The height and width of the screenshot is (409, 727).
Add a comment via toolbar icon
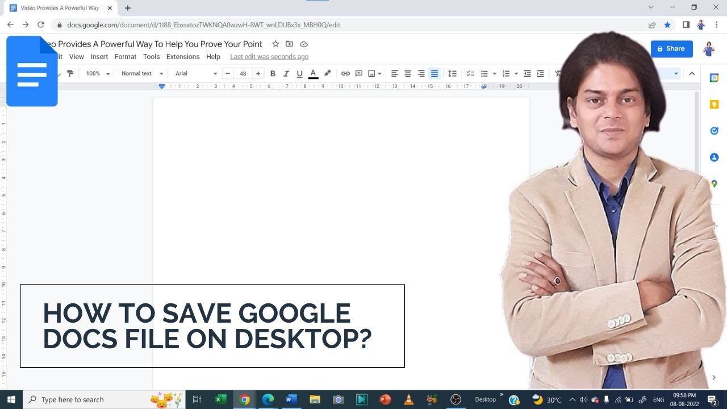[359, 73]
